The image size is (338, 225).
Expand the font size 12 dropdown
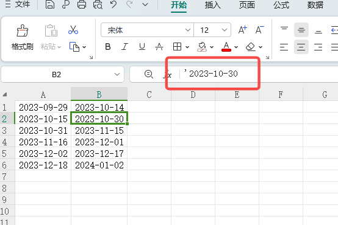[225, 30]
